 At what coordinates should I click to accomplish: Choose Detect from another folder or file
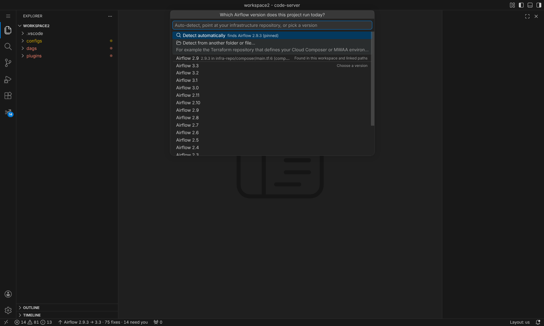(271, 47)
